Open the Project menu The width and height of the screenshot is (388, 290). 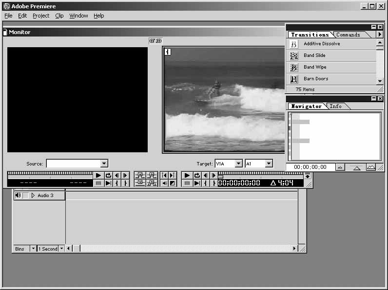[41, 16]
